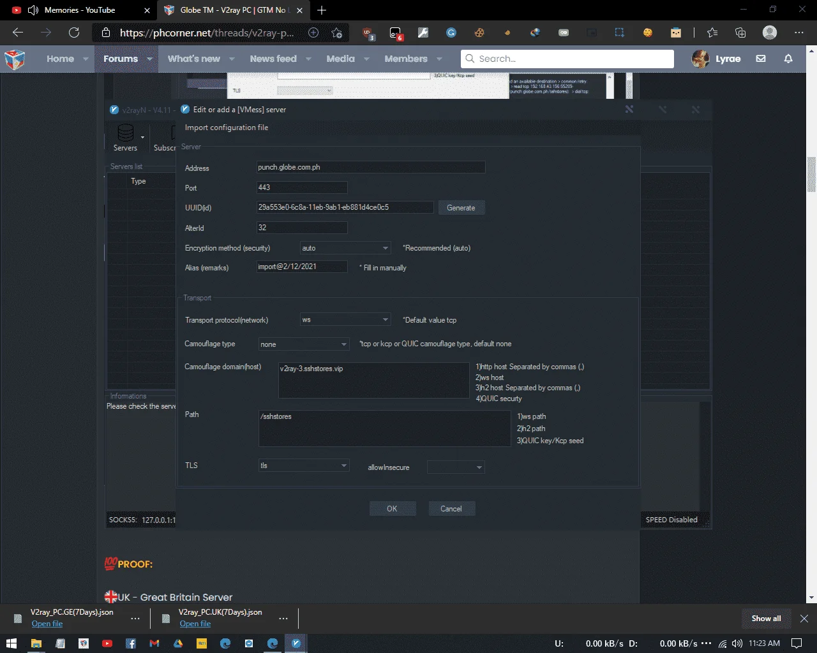Open the browser profile avatar
The image size is (817, 653).
click(x=770, y=33)
